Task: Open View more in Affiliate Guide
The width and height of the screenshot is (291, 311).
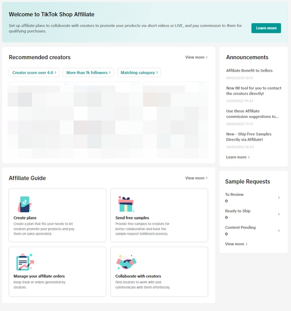Action: pos(197,178)
